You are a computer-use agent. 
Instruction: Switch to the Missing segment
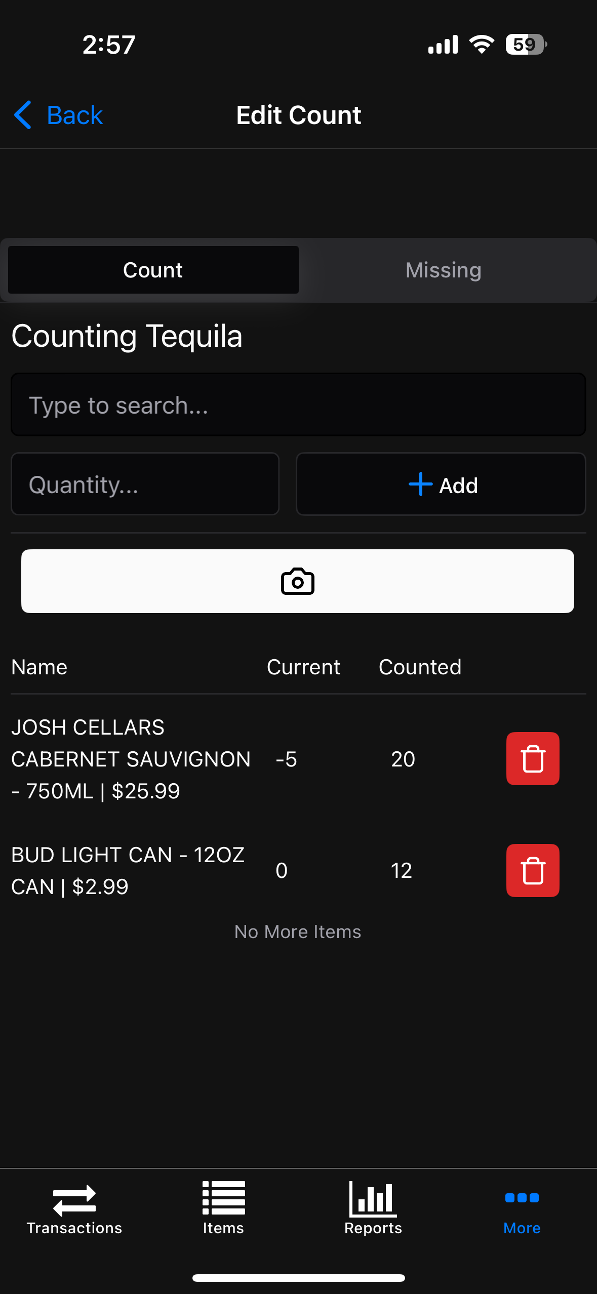(x=443, y=270)
